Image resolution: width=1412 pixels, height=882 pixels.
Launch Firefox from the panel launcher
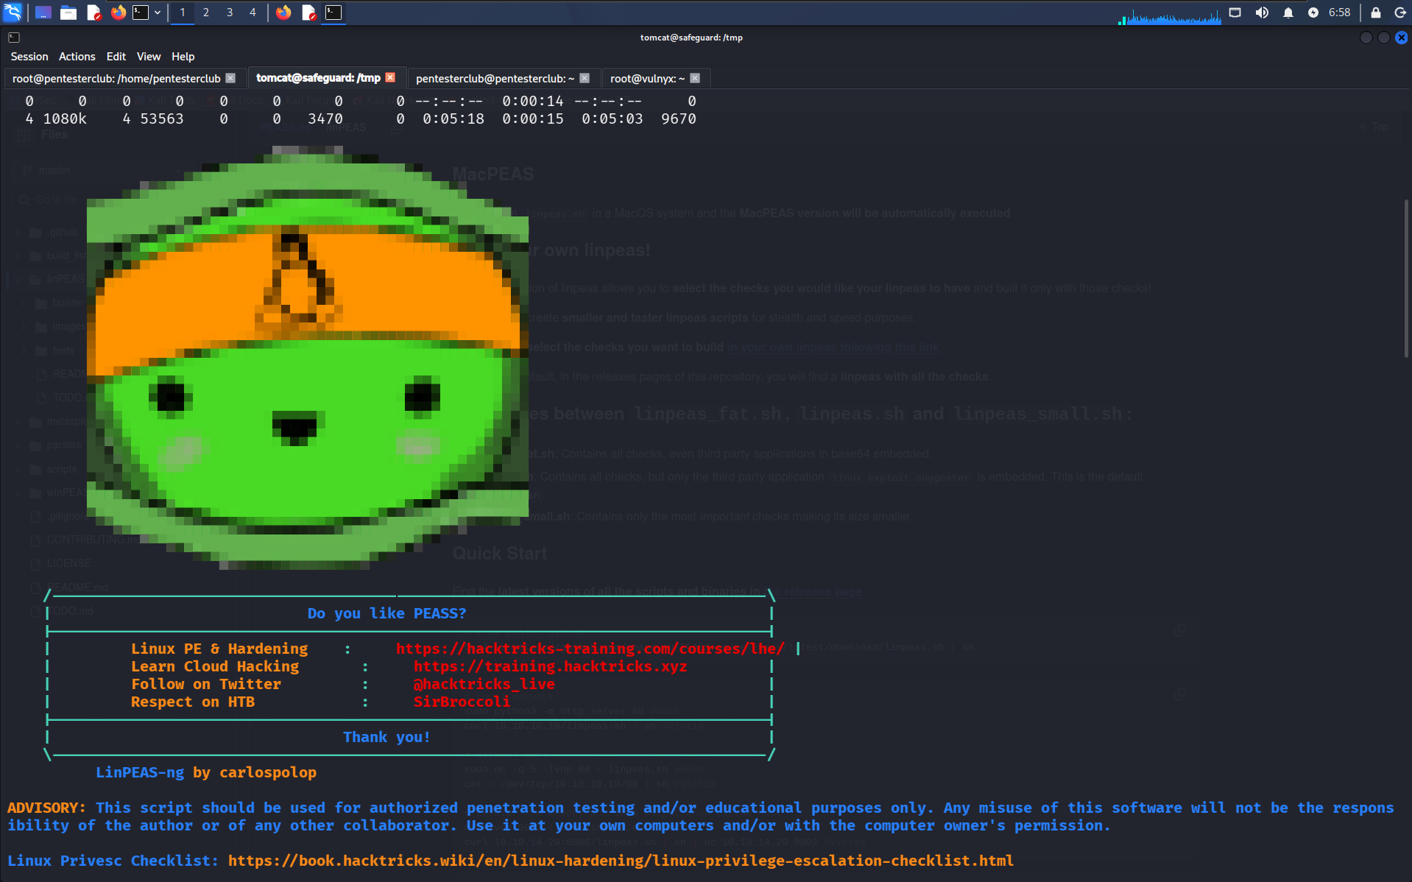pos(118,13)
